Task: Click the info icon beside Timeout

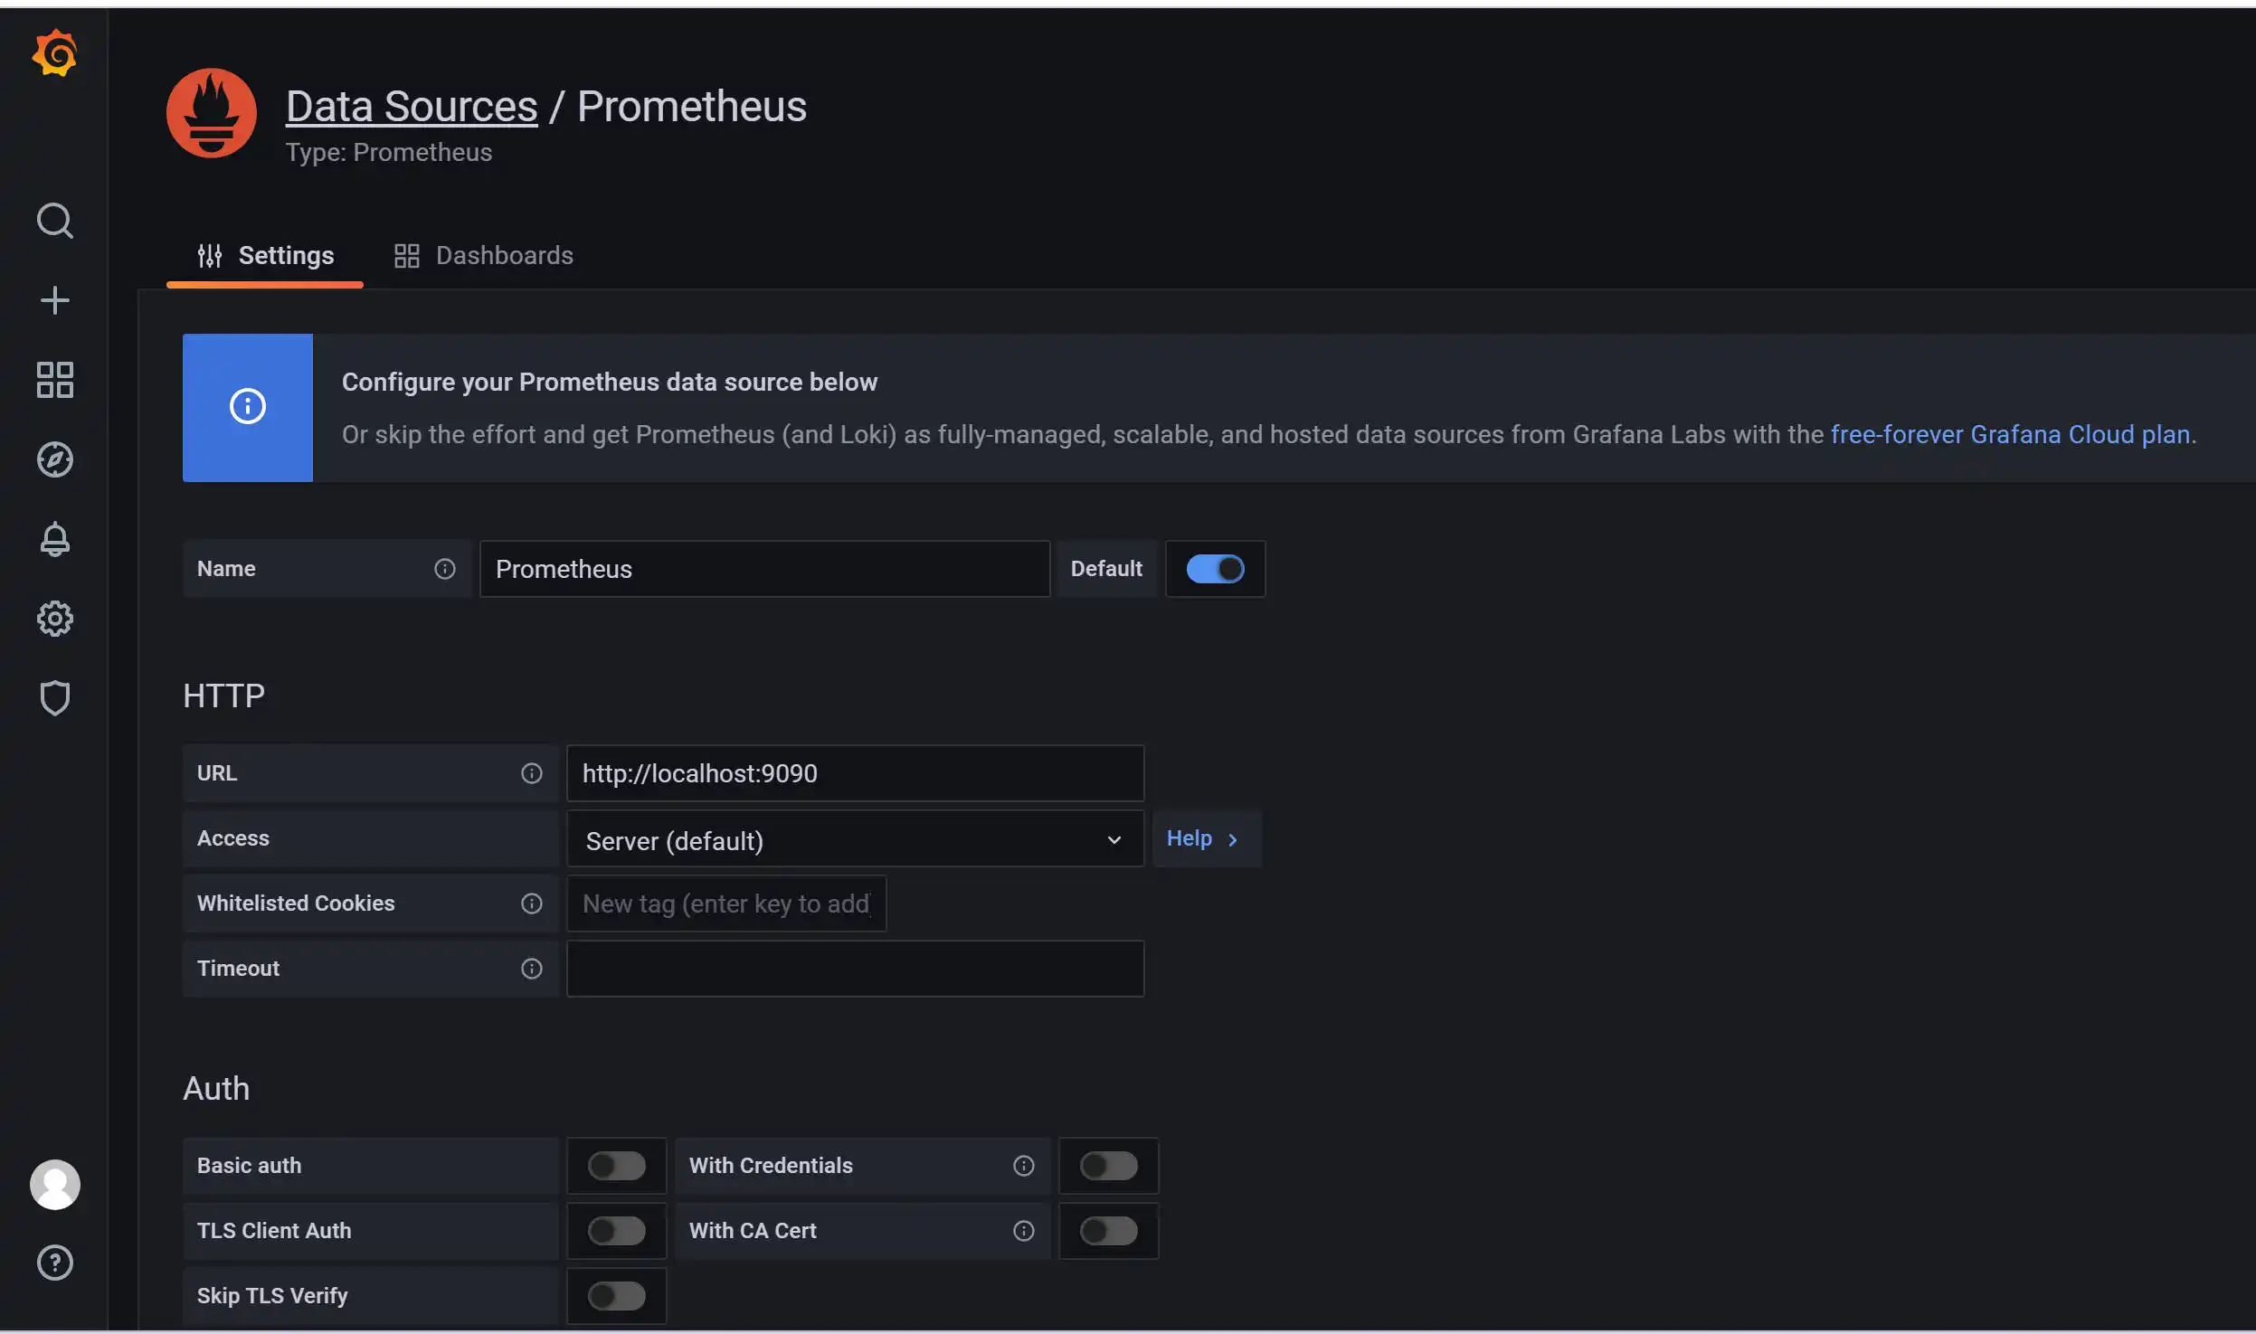Action: coord(531,969)
